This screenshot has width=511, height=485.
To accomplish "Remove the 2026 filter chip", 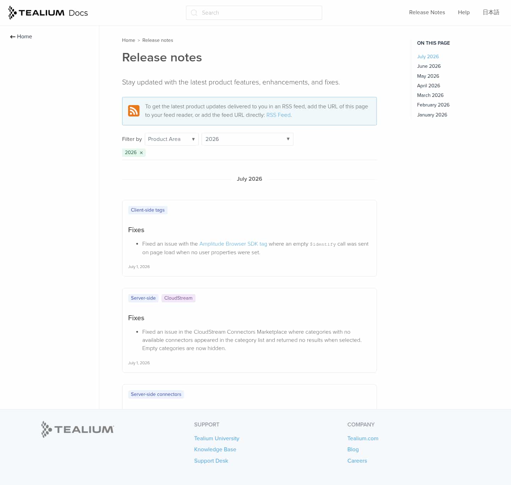I will pyautogui.click(x=141, y=153).
